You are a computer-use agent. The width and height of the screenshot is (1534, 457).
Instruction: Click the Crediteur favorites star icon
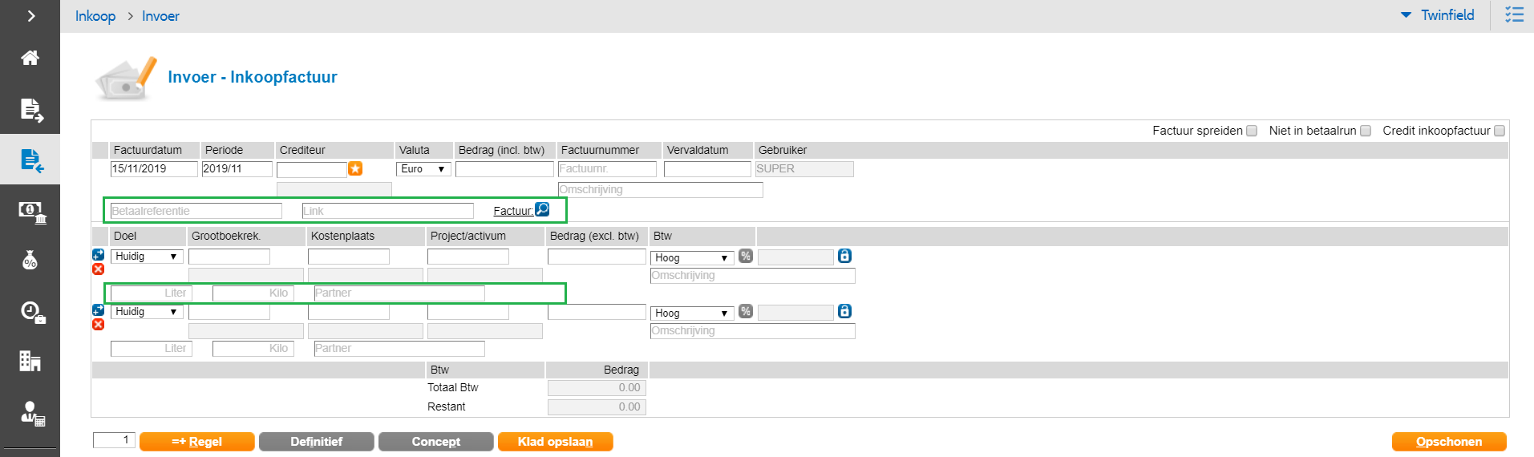[355, 168]
